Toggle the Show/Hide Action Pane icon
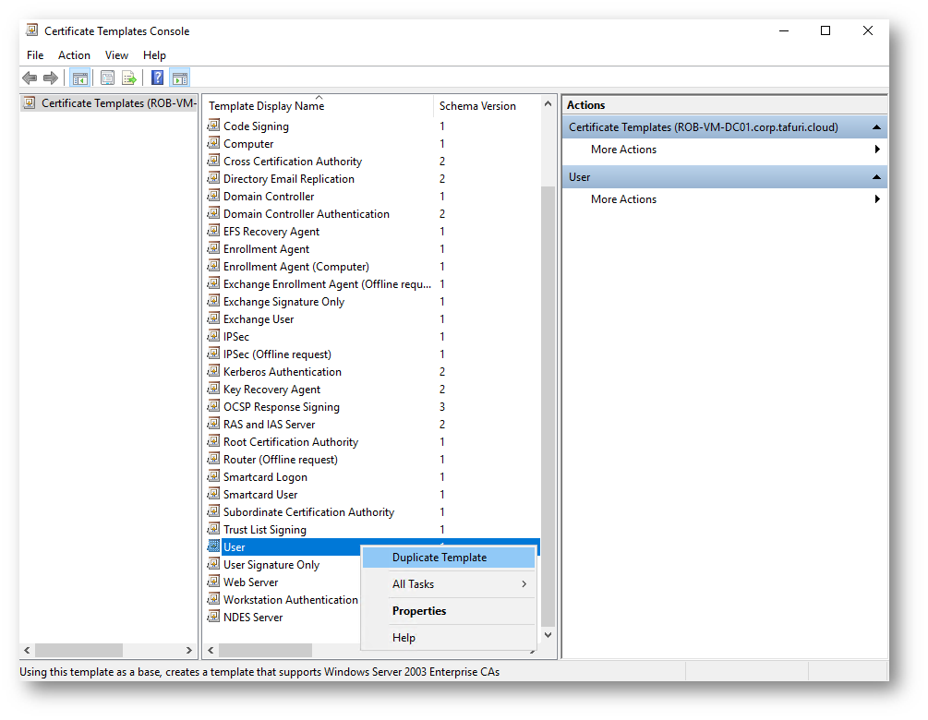The width and height of the screenshot is (928, 720). click(x=180, y=78)
